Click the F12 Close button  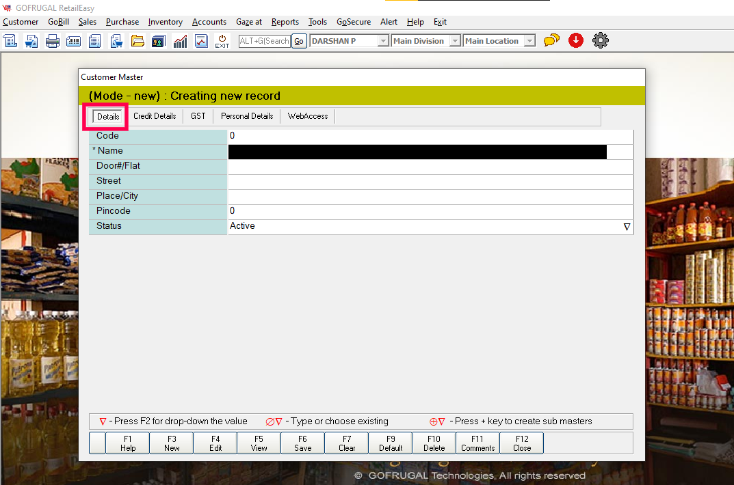point(522,443)
